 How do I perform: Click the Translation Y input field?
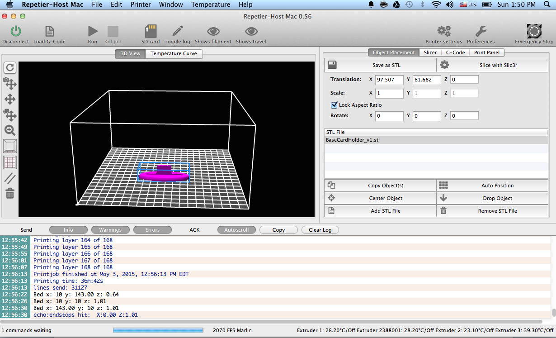click(x=427, y=80)
